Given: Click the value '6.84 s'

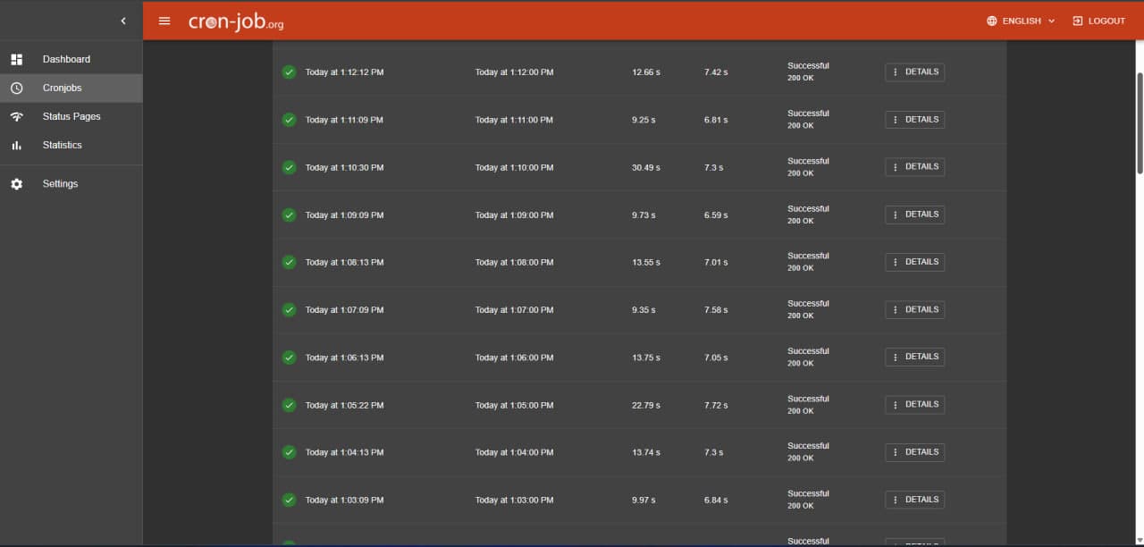Looking at the screenshot, I should click(716, 500).
